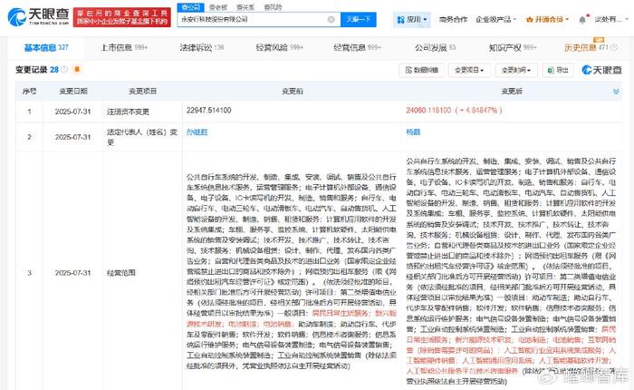Click the Tianyancha logo at top left

pos(38,16)
